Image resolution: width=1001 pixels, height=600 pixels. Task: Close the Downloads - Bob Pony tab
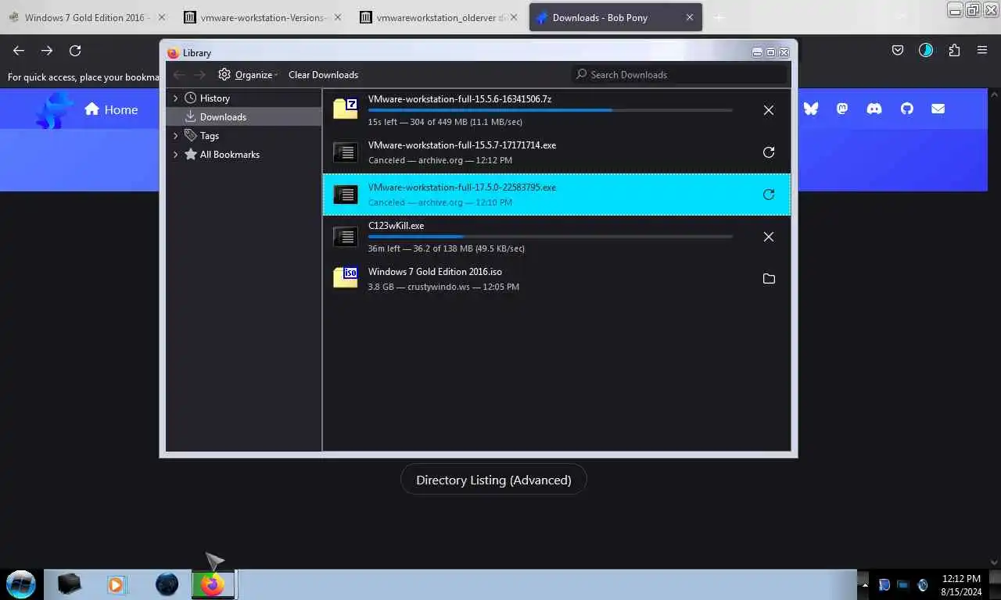pyautogui.click(x=690, y=17)
